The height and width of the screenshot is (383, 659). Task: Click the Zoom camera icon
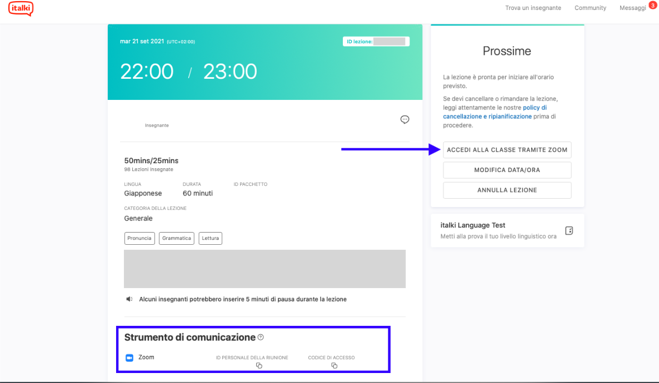tap(129, 358)
